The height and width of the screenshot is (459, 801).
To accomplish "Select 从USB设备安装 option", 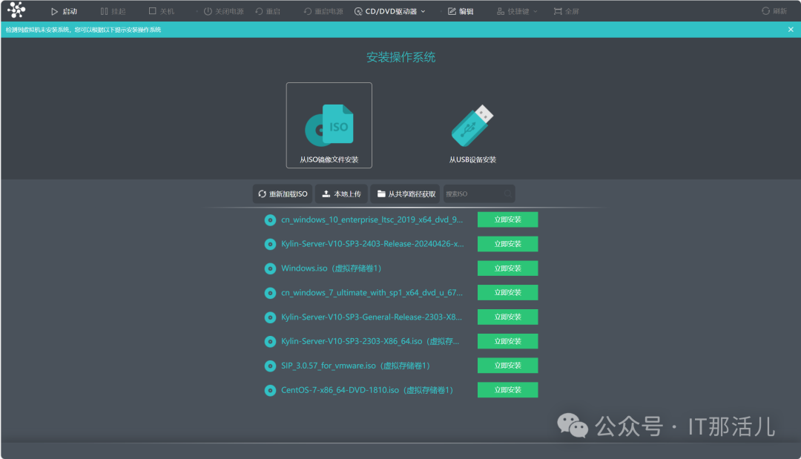I will tap(472, 133).
